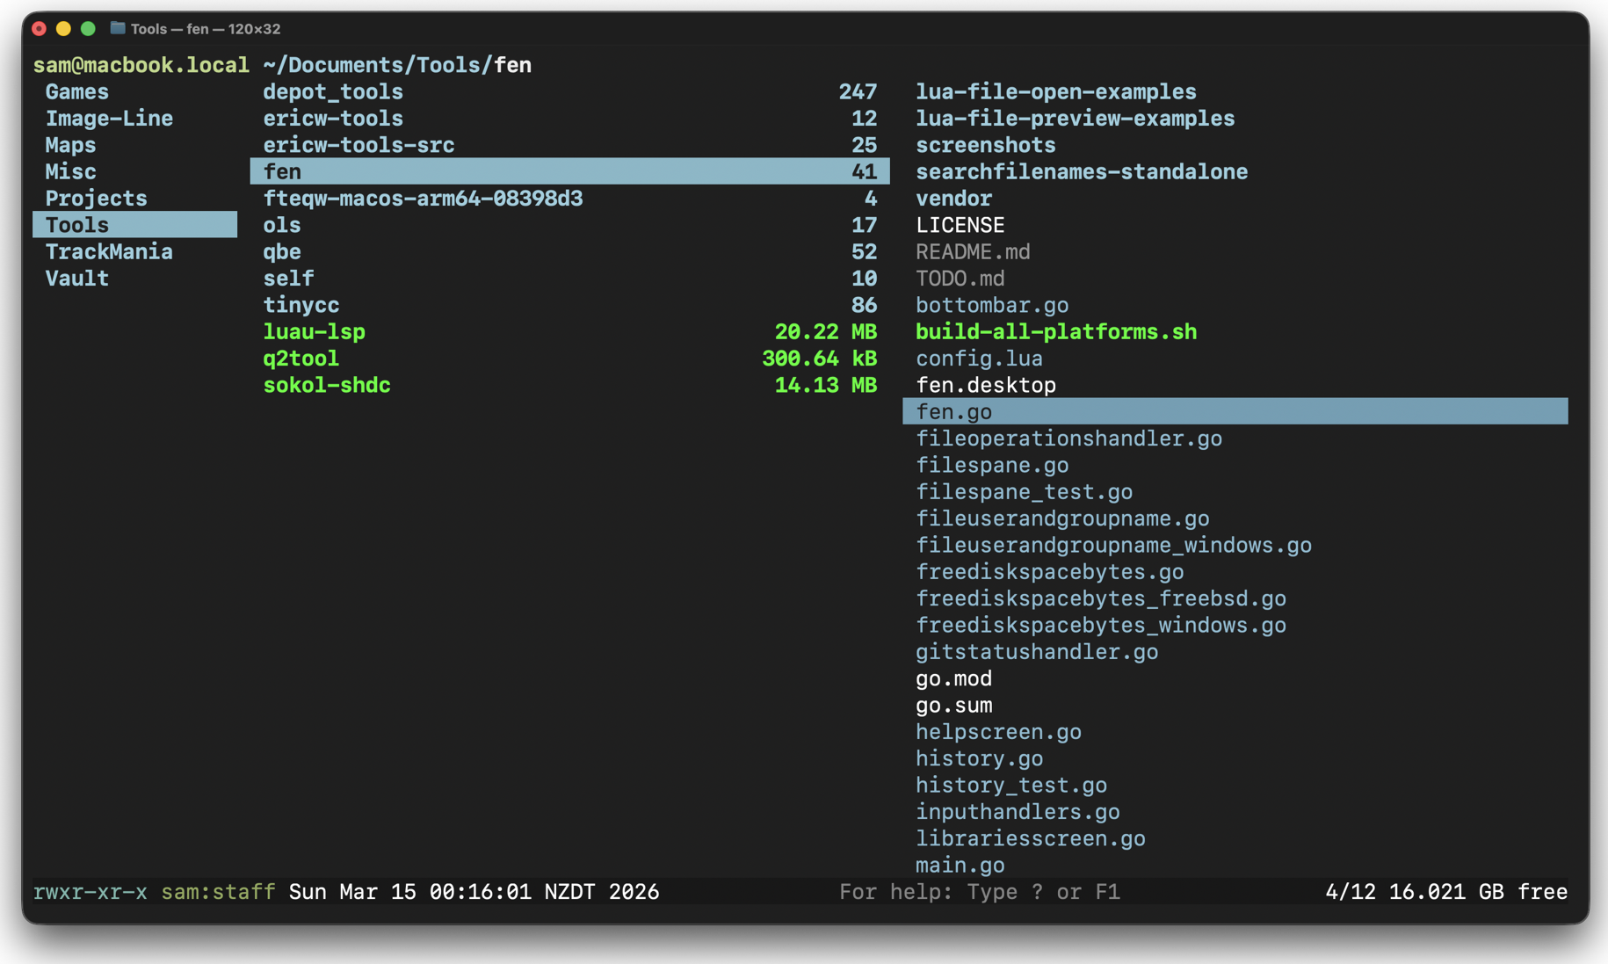Select gitstatushandler.go
Image resolution: width=1608 pixels, height=964 pixels.
pos(1037,651)
